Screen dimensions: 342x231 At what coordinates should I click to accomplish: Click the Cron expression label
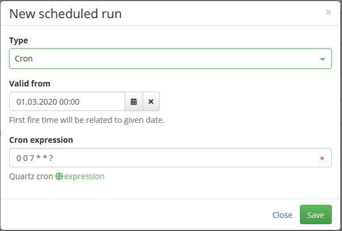click(x=41, y=140)
